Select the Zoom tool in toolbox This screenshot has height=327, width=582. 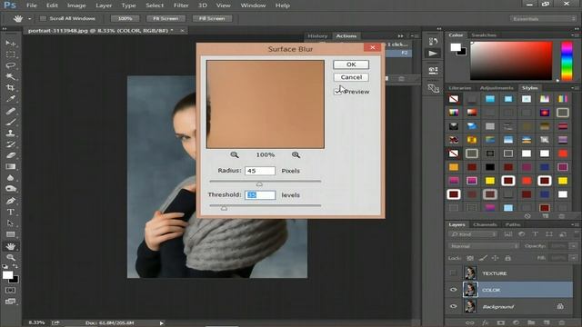coord(10,257)
